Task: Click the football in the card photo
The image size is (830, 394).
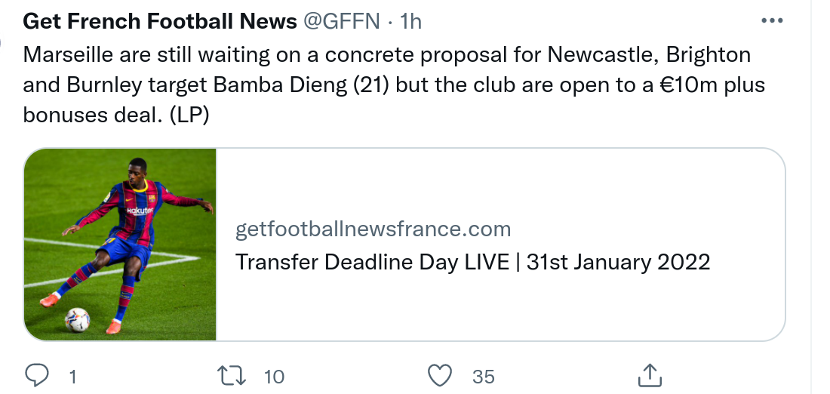Action: [x=77, y=319]
